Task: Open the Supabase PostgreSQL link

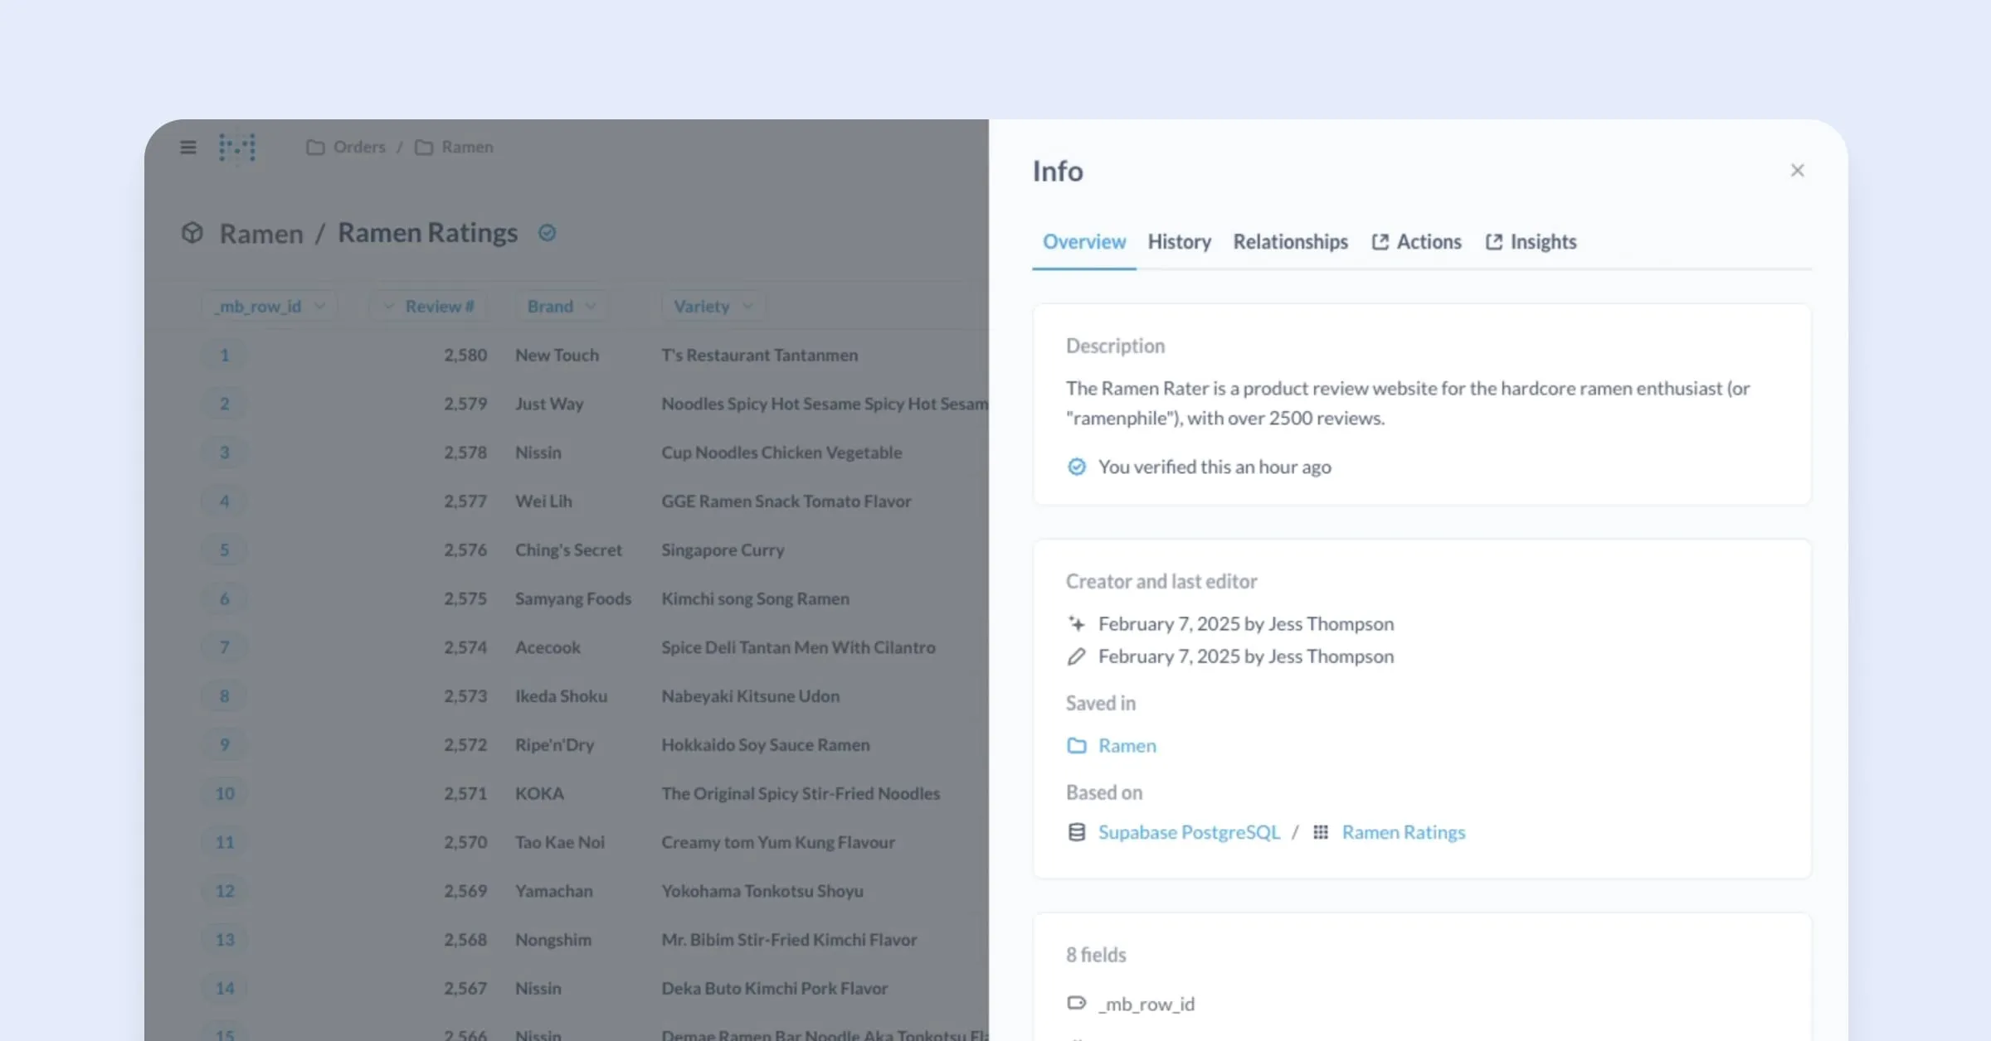Action: (x=1188, y=831)
